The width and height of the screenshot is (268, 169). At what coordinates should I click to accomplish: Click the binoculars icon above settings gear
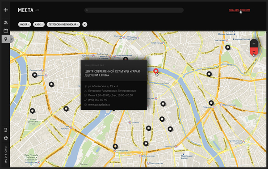(x=6, y=130)
